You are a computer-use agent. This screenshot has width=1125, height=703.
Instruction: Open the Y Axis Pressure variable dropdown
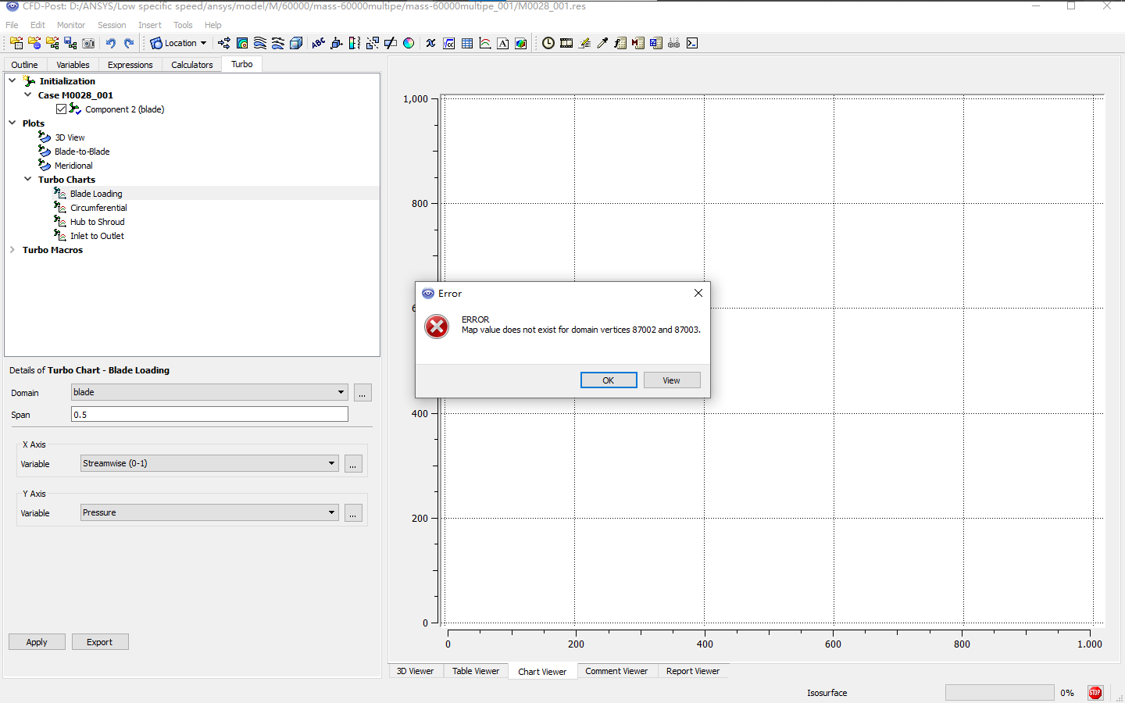point(209,512)
